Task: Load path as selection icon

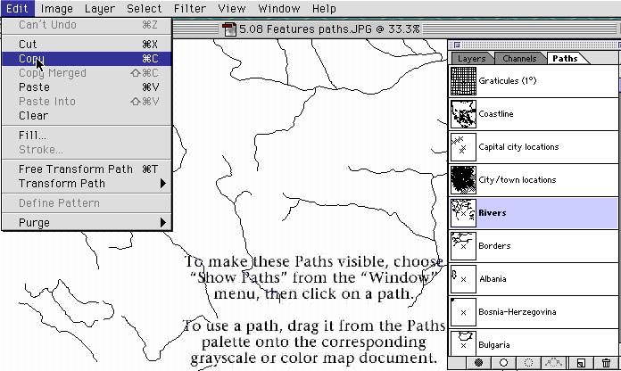Action: tap(529, 363)
